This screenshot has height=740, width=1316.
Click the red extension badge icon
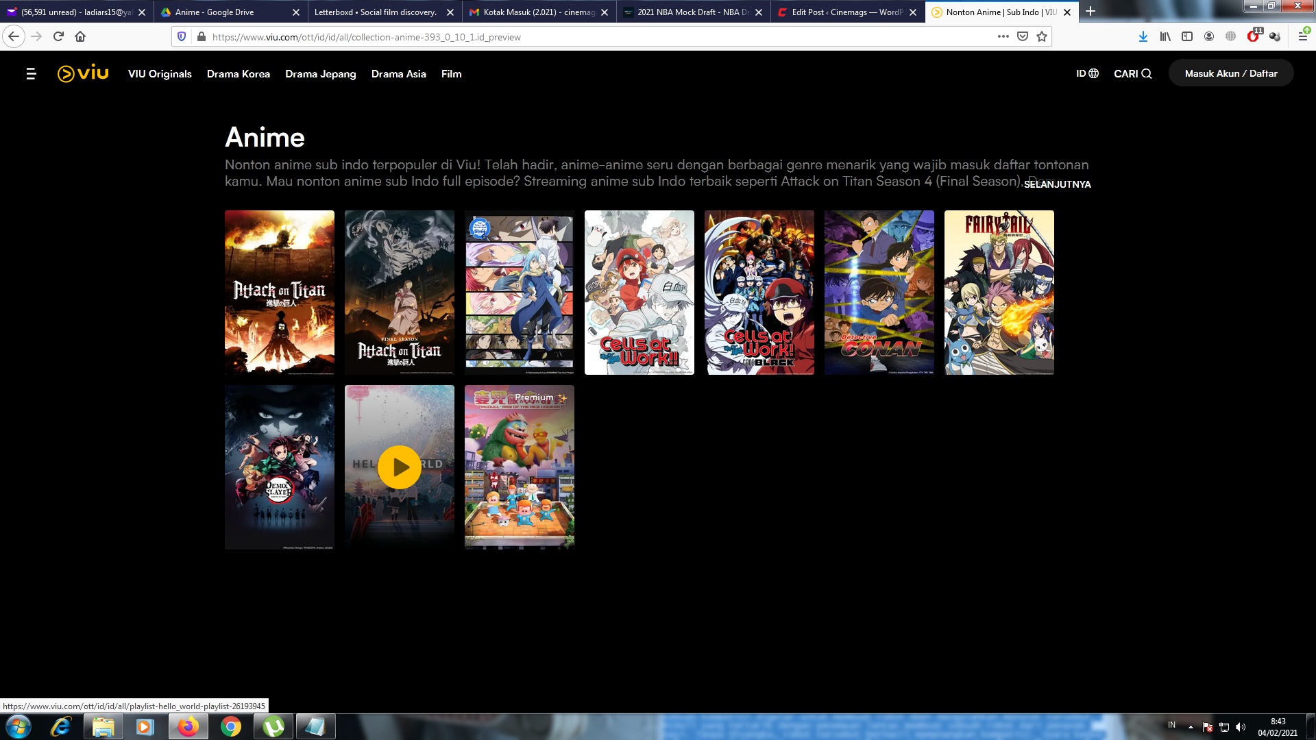[x=1254, y=36]
